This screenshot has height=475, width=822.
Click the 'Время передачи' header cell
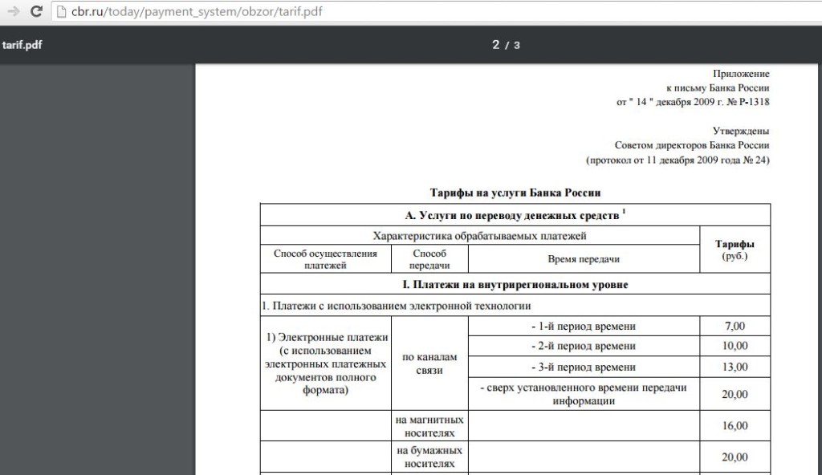pos(584,259)
